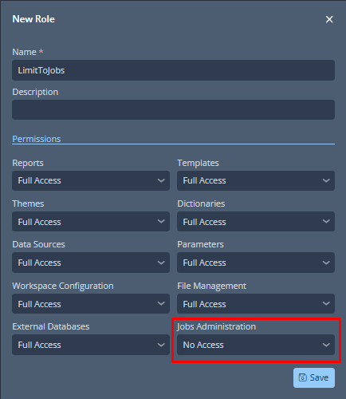Open the Permissions section link
This screenshot has height=399, width=346.
tap(37, 139)
